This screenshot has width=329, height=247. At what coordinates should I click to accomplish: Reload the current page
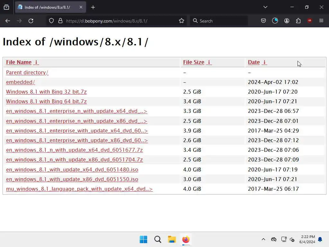click(x=31, y=21)
